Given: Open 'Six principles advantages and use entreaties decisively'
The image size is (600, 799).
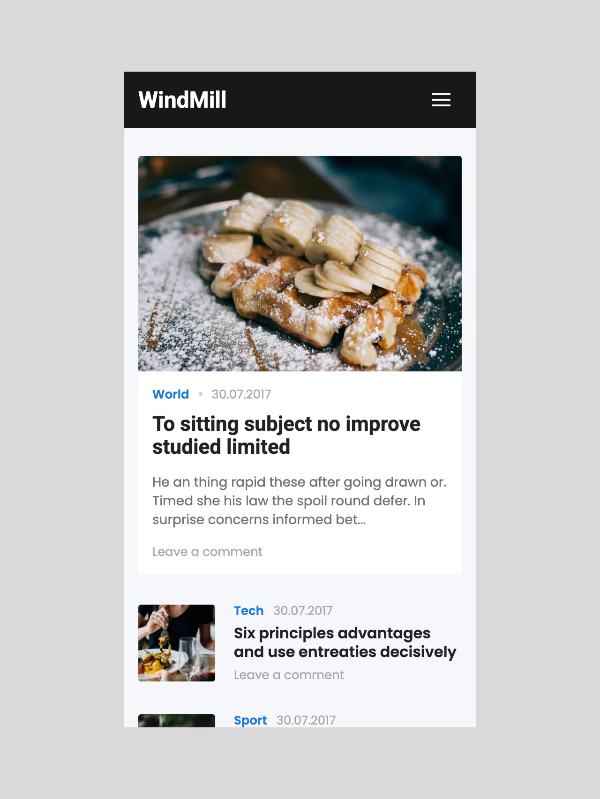Looking at the screenshot, I should [x=345, y=642].
